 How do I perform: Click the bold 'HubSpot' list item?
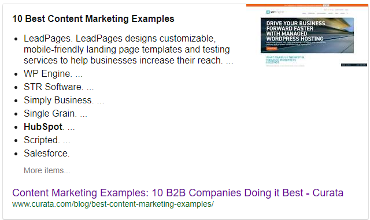[x=49, y=127]
